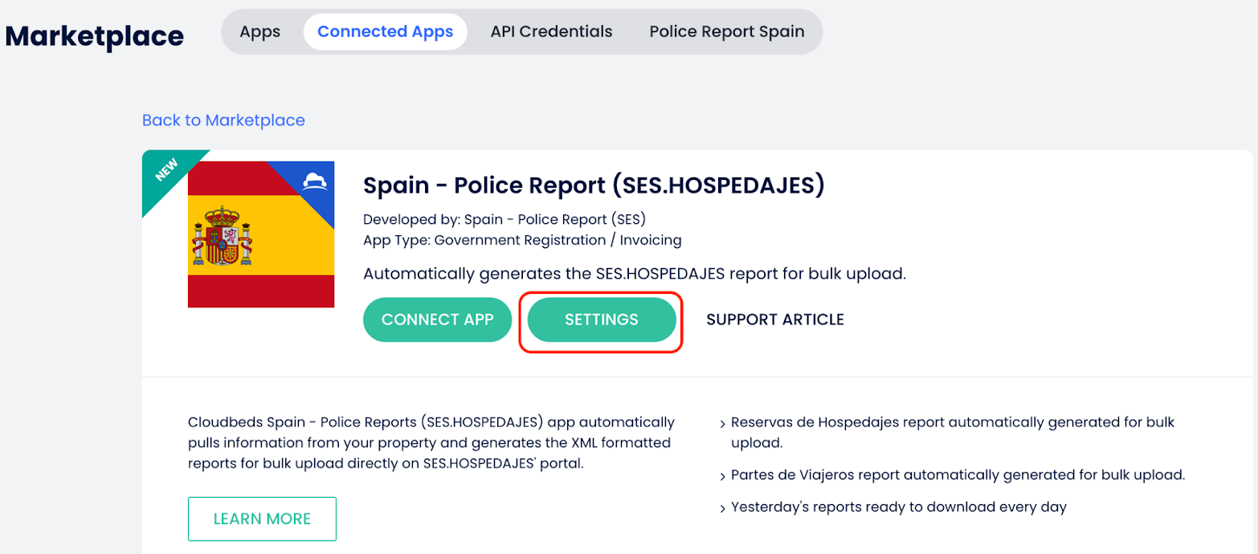Click the LEARN MORE outlined button

262,519
